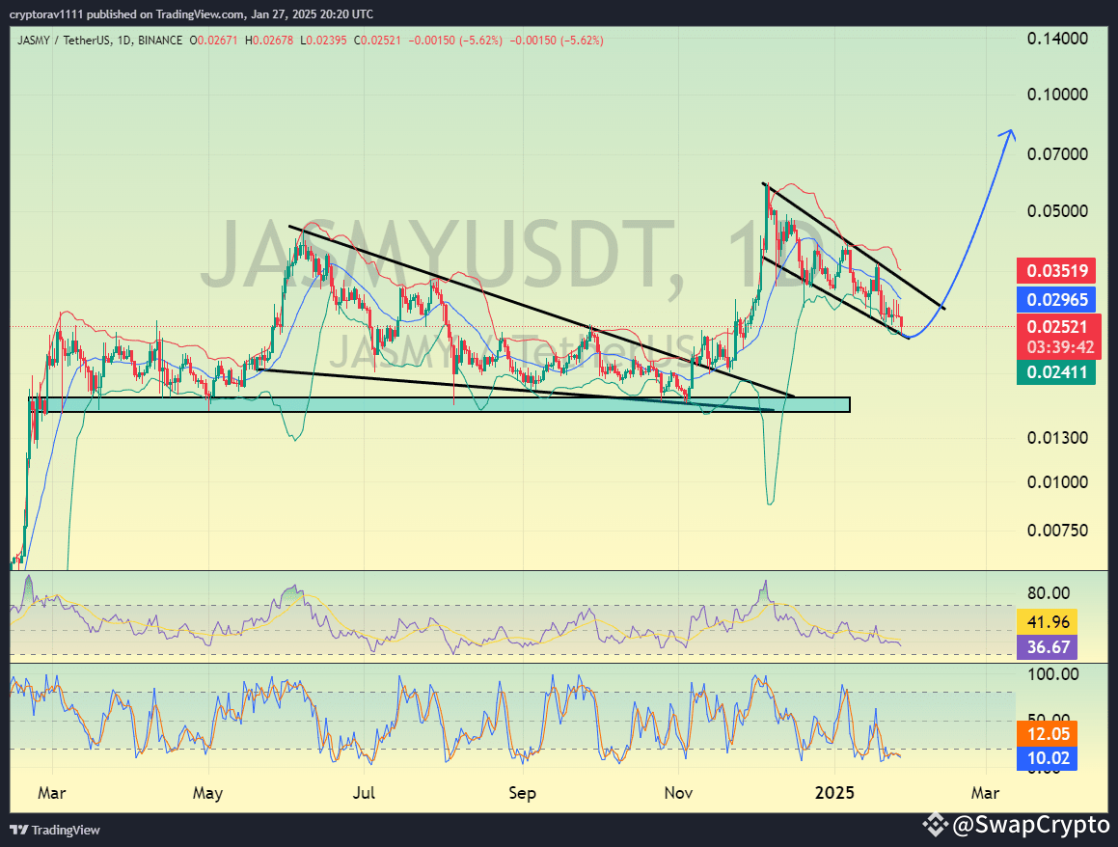1118x847 pixels.
Task: Select the BINANCE exchange label
Action: (x=162, y=41)
